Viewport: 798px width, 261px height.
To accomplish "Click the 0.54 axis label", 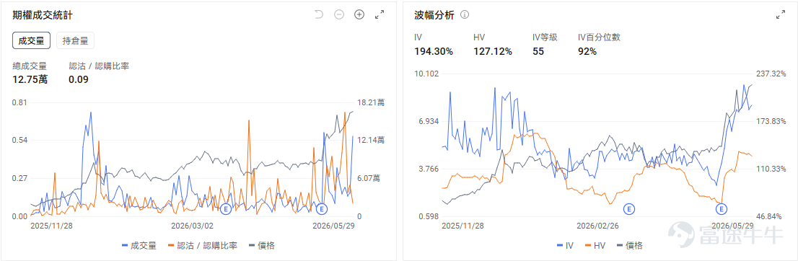I will coord(20,140).
